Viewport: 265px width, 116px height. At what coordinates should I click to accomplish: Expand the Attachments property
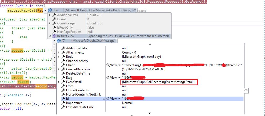[59, 52]
